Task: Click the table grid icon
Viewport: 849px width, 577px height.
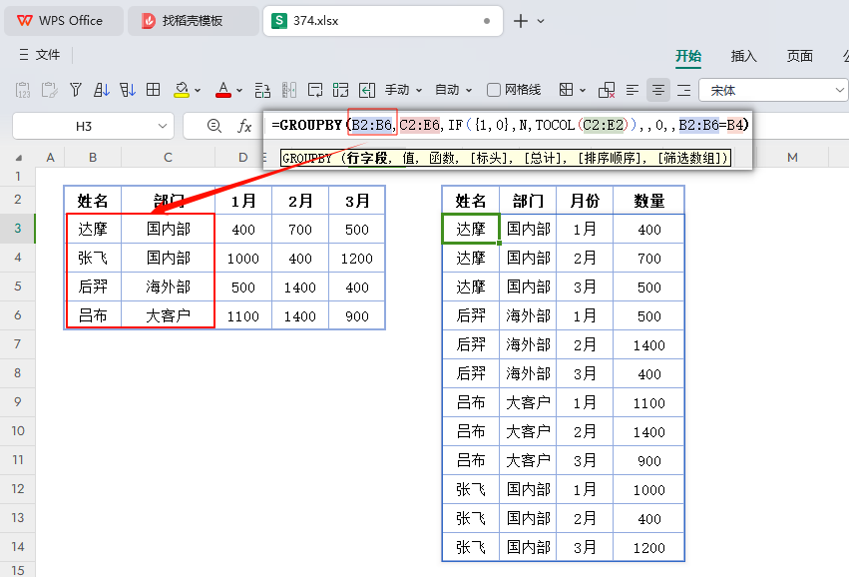Action: coord(154,90)
